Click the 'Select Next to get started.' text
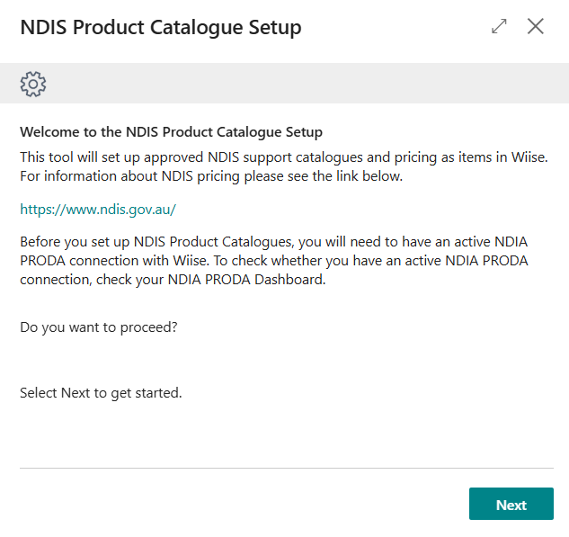The height and width of the screenshot is (537, 569). (x=101, y=393)
